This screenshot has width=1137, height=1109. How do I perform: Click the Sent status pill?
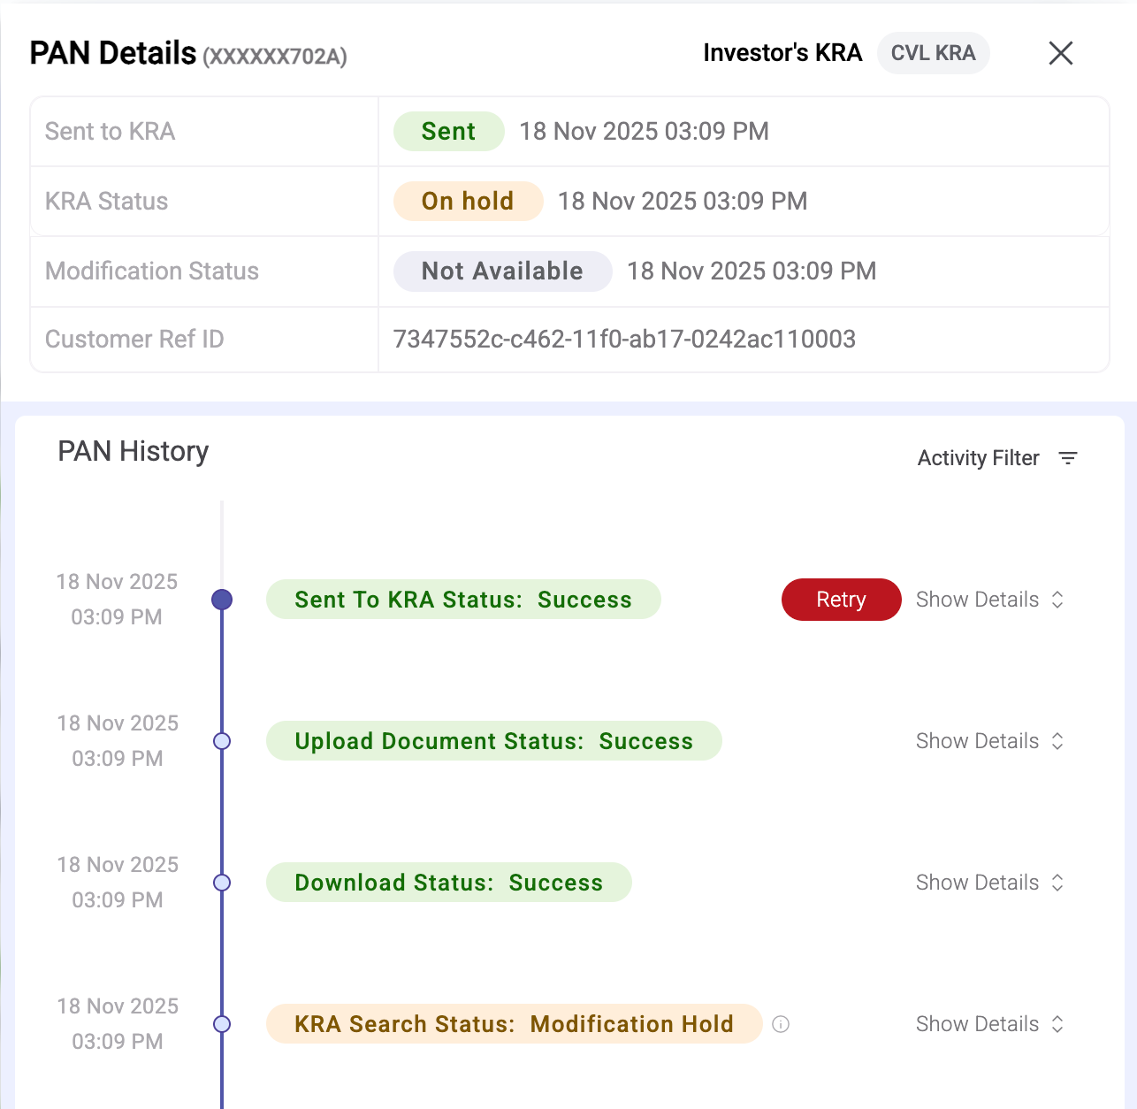point(448,131)
